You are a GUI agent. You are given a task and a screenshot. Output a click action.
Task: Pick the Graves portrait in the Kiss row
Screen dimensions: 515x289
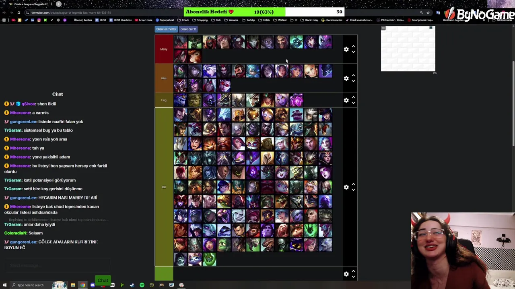tap(238, 71)
